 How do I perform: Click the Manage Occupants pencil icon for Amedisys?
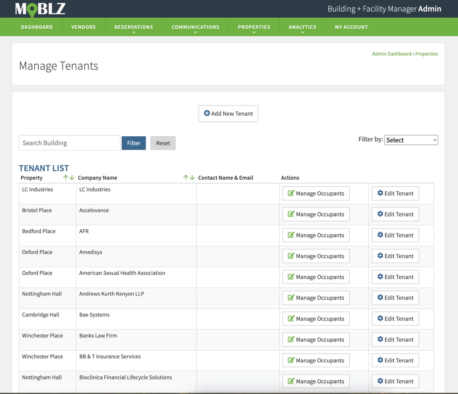[x=291, y=256]
